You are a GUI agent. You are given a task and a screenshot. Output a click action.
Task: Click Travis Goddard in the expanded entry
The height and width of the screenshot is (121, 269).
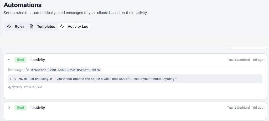point(238,60)
